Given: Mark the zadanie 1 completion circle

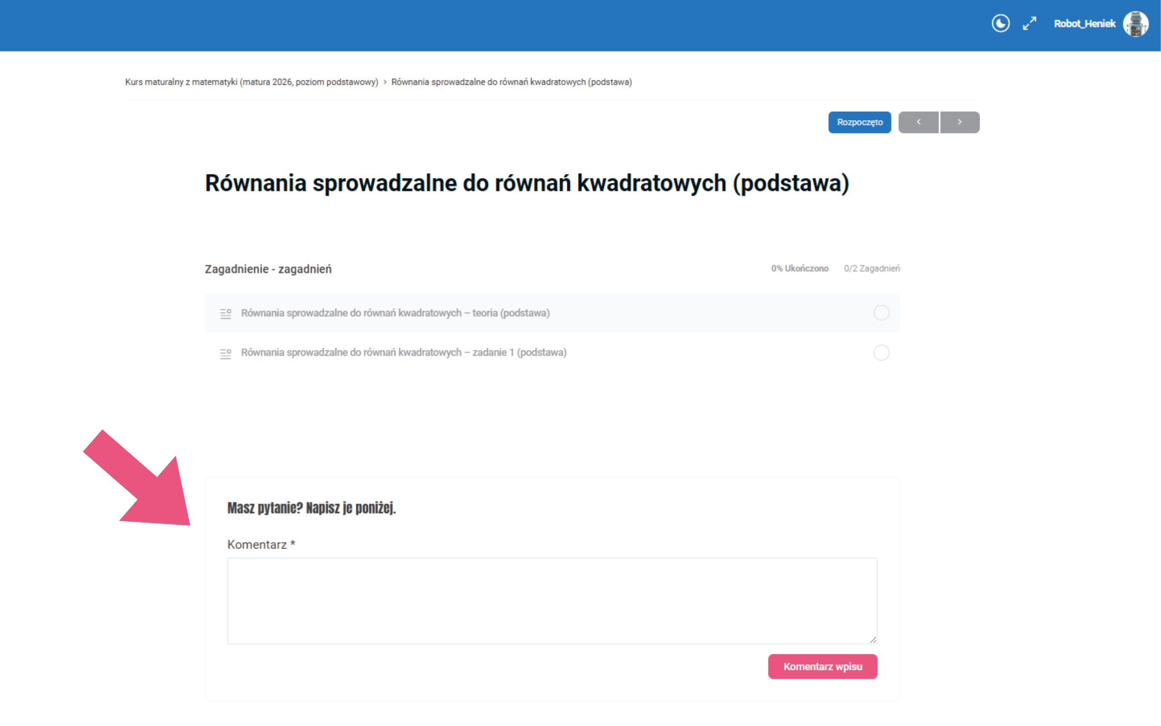Looking at the screenshot, I should [x=881, y=353].
